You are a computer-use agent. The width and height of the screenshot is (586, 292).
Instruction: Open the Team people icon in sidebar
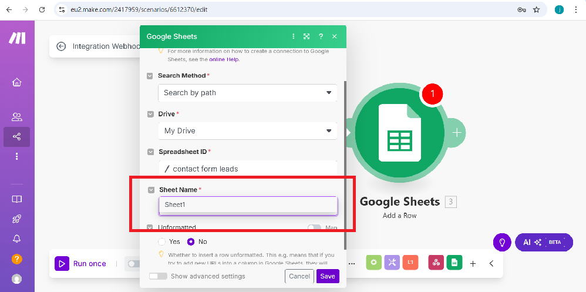pyautogui.click(x=17, y=117)
